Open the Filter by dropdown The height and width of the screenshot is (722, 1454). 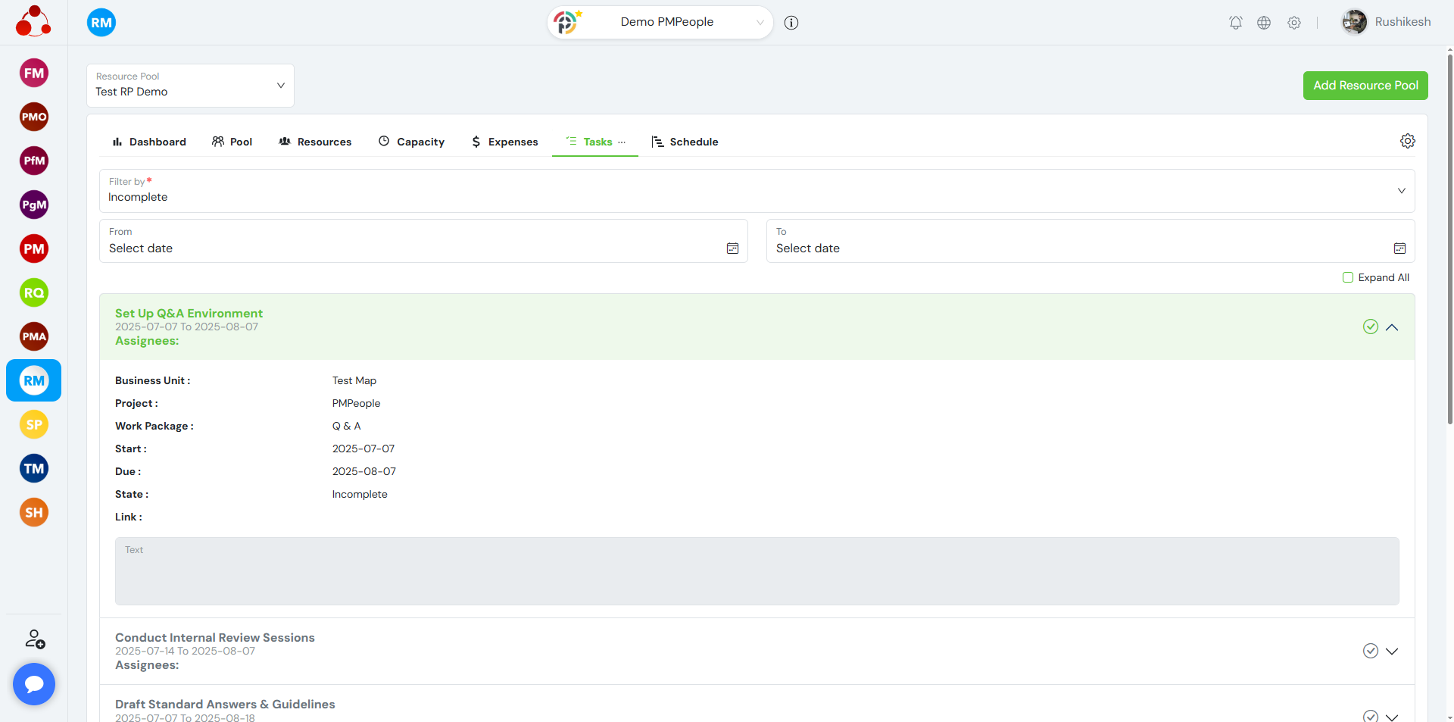pos(757,191)
